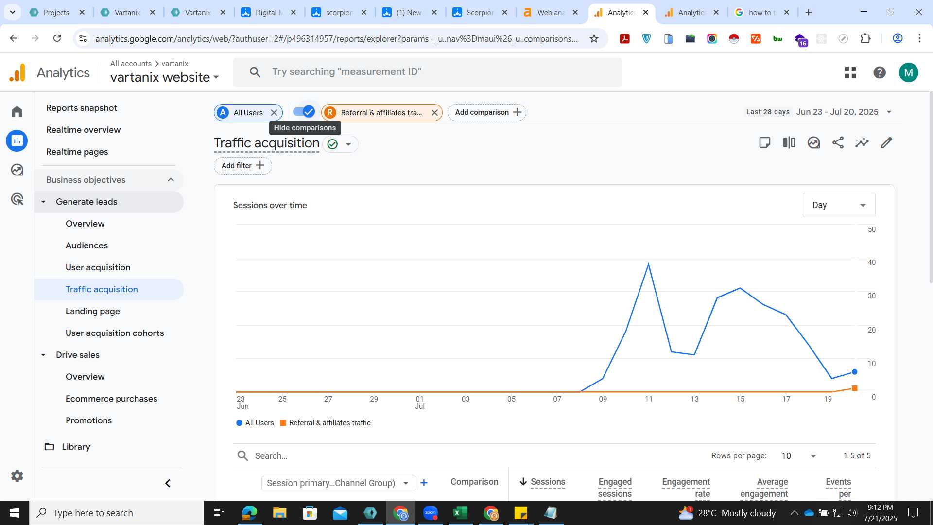This screenshot has width=933, height=525.
Task: Remove Referral & affiliates traffic comparison
Action: tap(434, 113)
